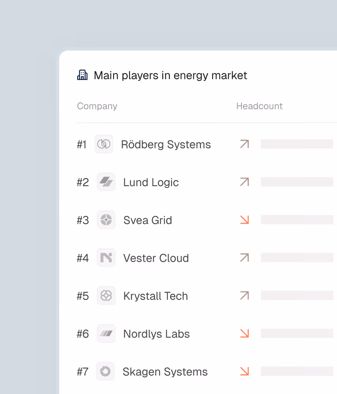Viewport: 337px width, 394px height.
Task: Click the #3 rank label
Action: [x=83, y=220]
